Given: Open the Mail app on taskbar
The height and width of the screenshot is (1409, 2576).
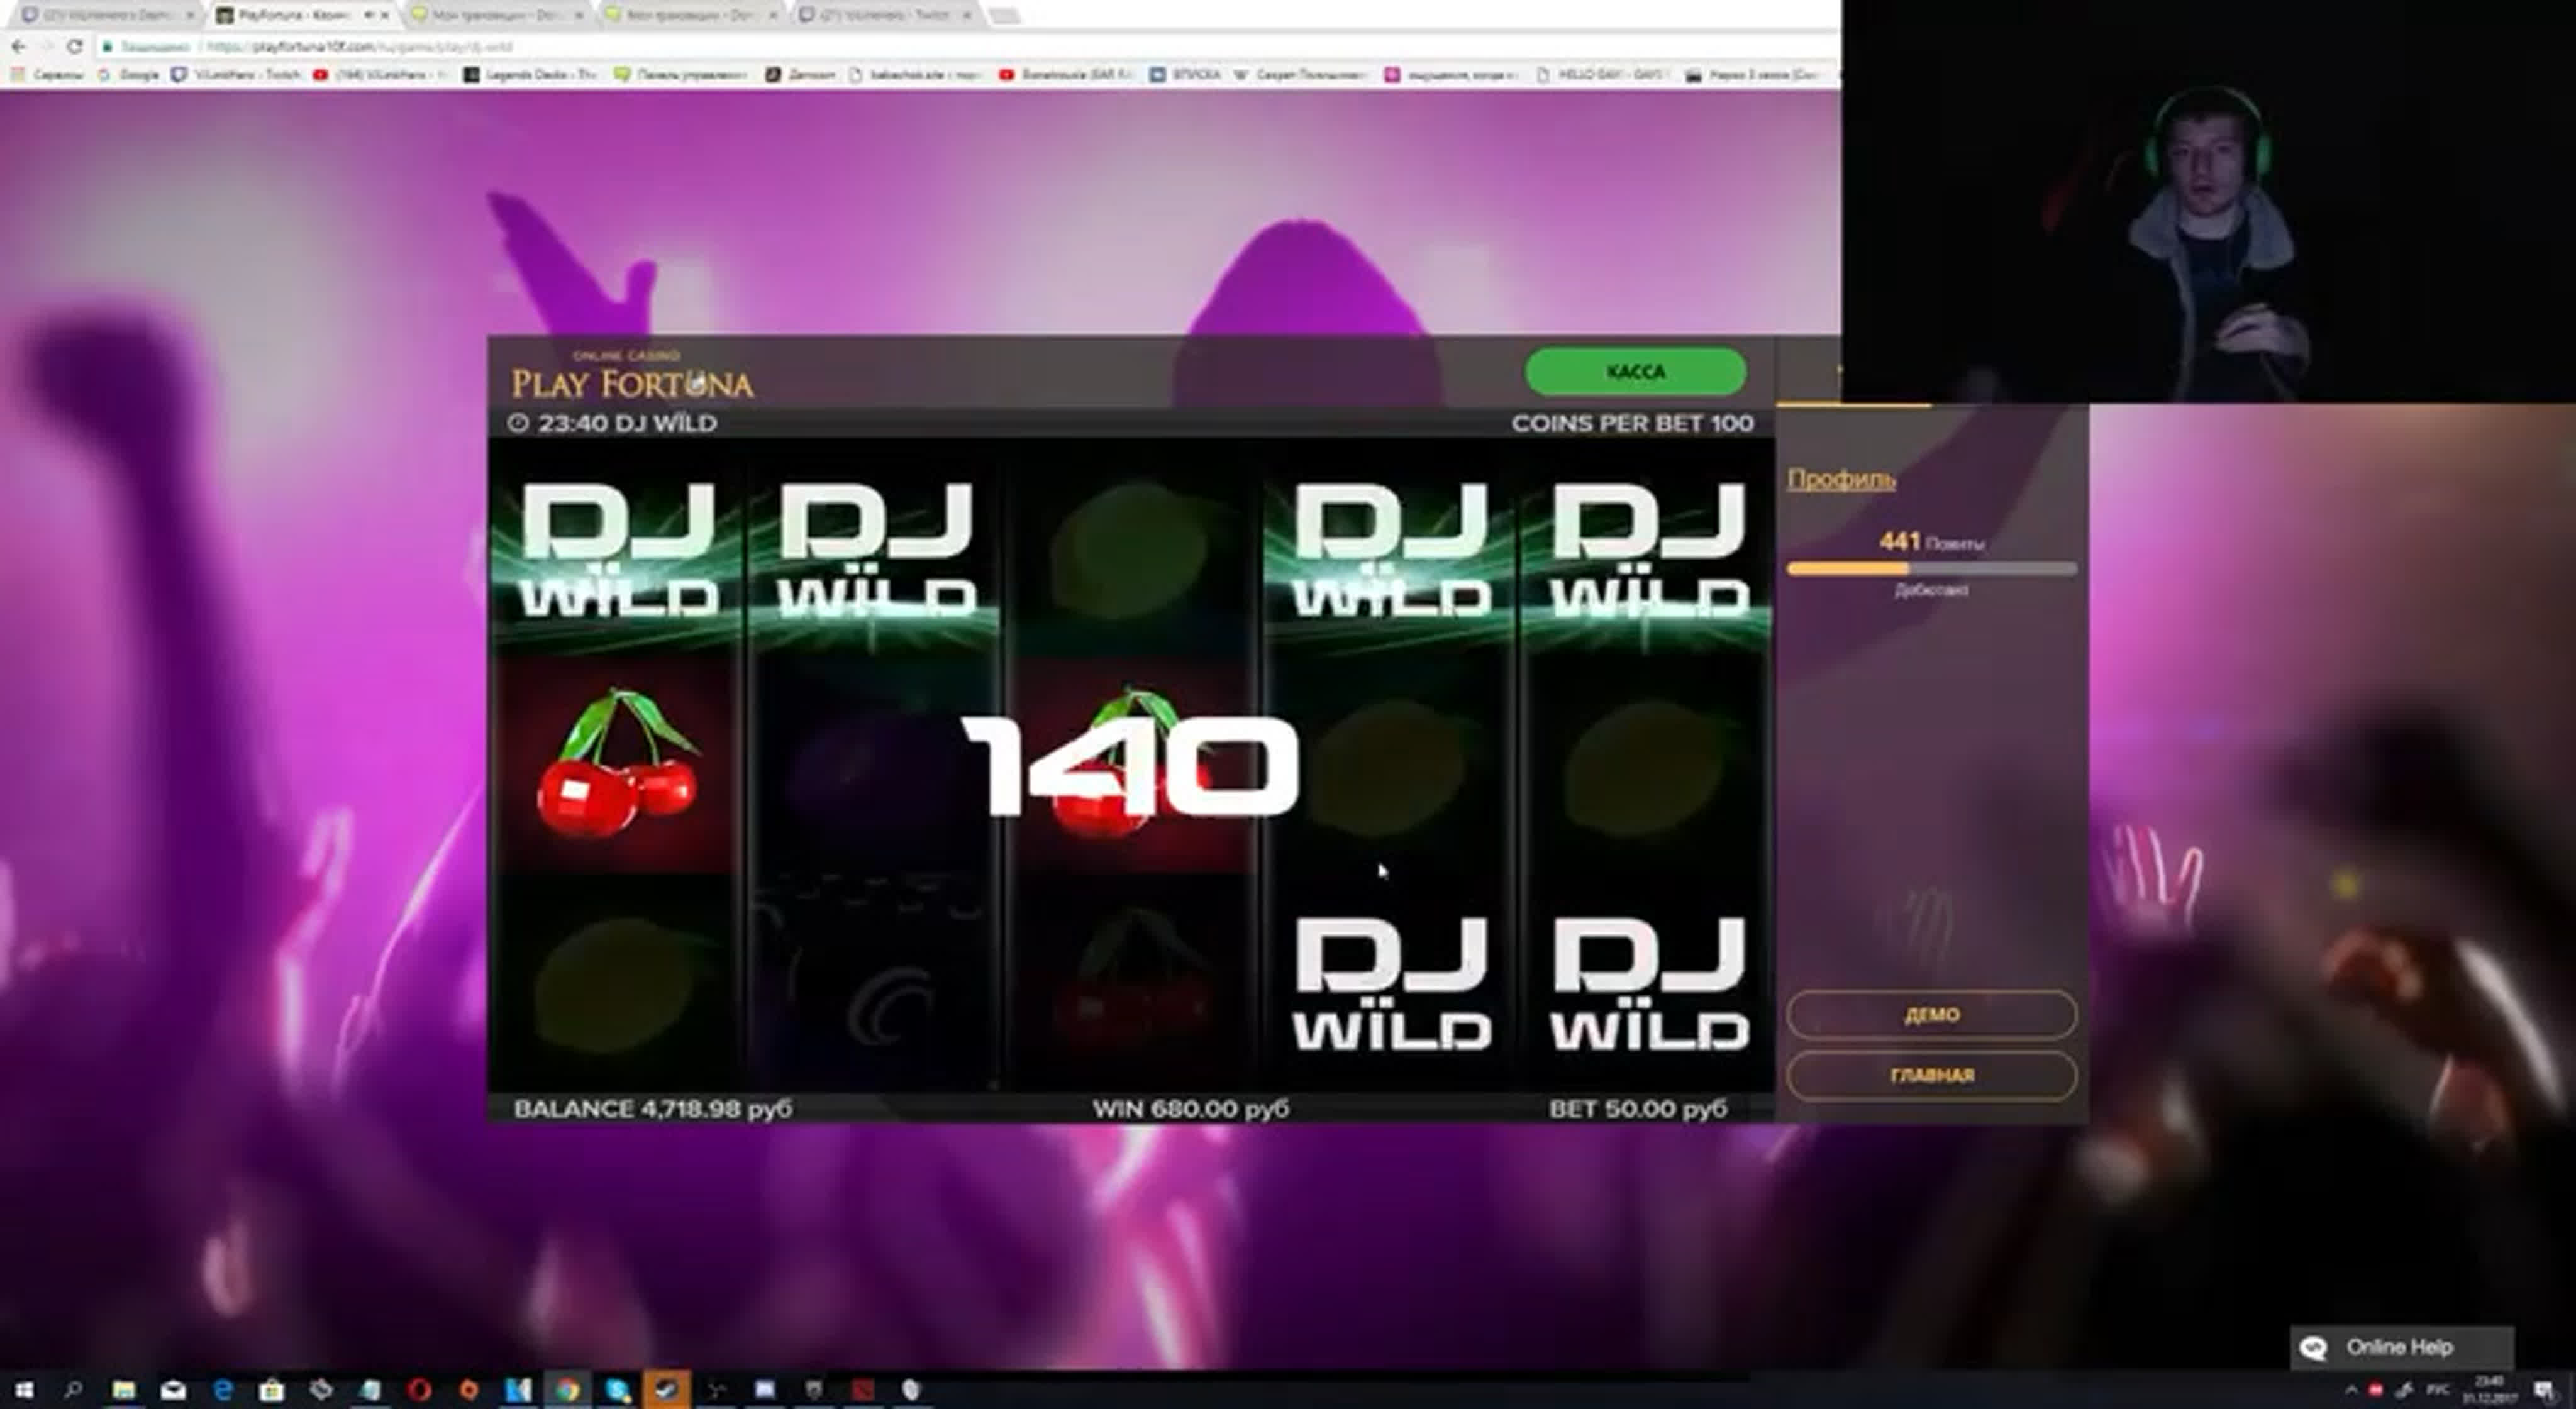Looking at the screenshot, I should [173, 1390].
